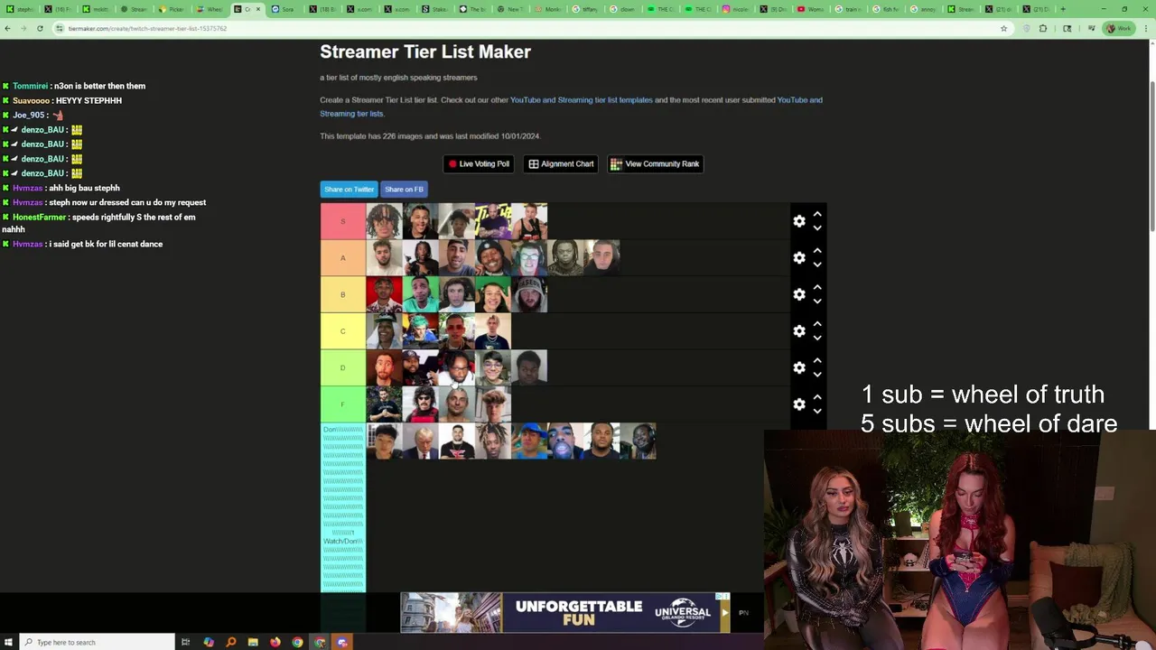Open settings gear for D tier row

[799, 367]
